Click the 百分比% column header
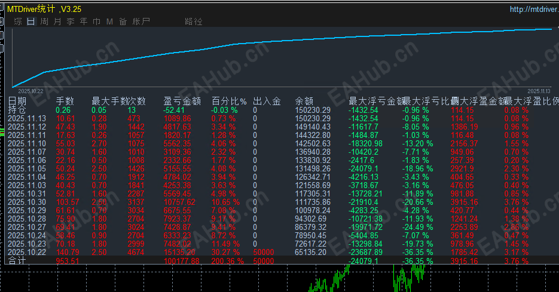This screenshot has height=292, width=559. point(229,101)
